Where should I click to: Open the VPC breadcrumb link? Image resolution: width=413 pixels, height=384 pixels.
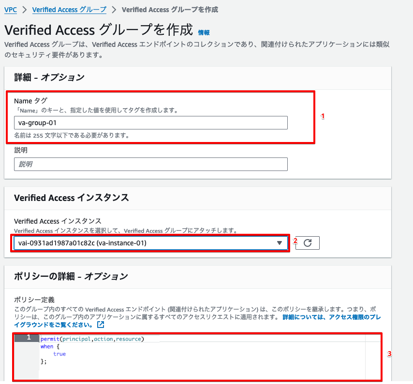[11, 10]
